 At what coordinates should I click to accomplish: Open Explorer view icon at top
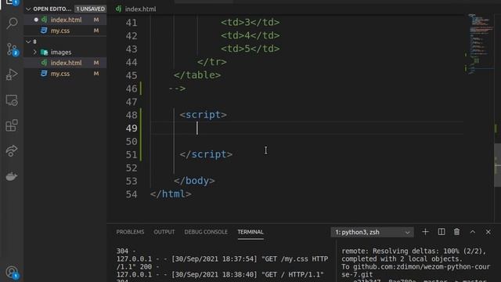click(12, 2)
